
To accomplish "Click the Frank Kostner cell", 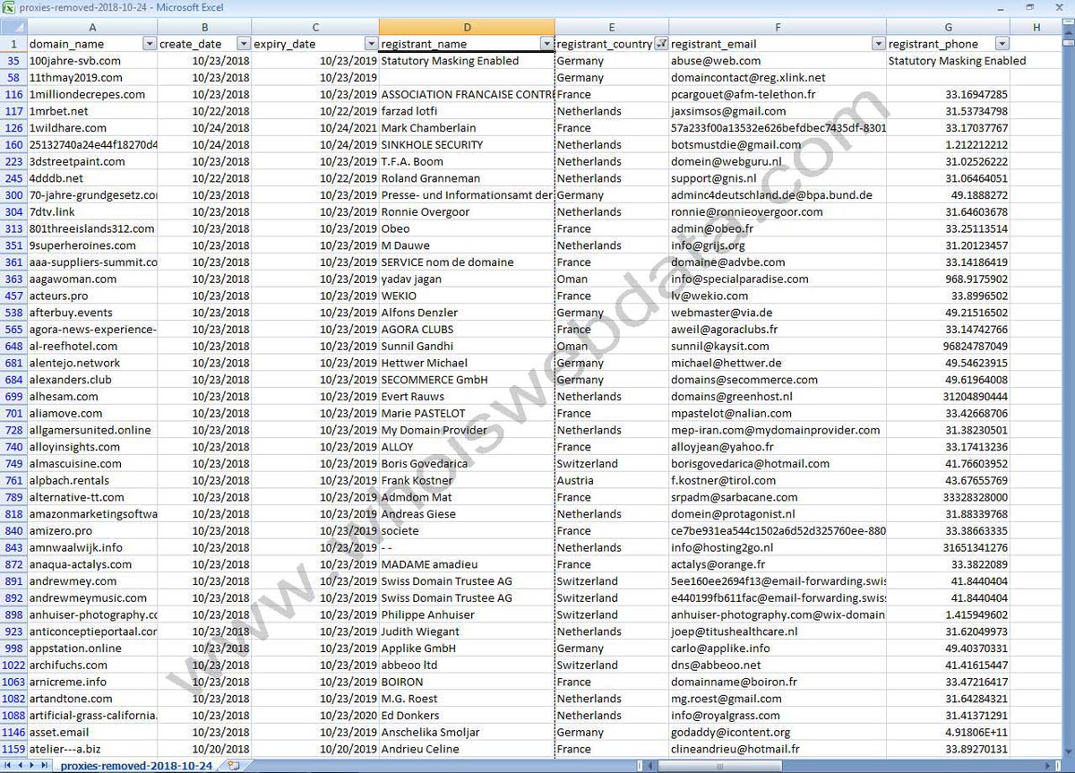I will [x=467, y=481].
